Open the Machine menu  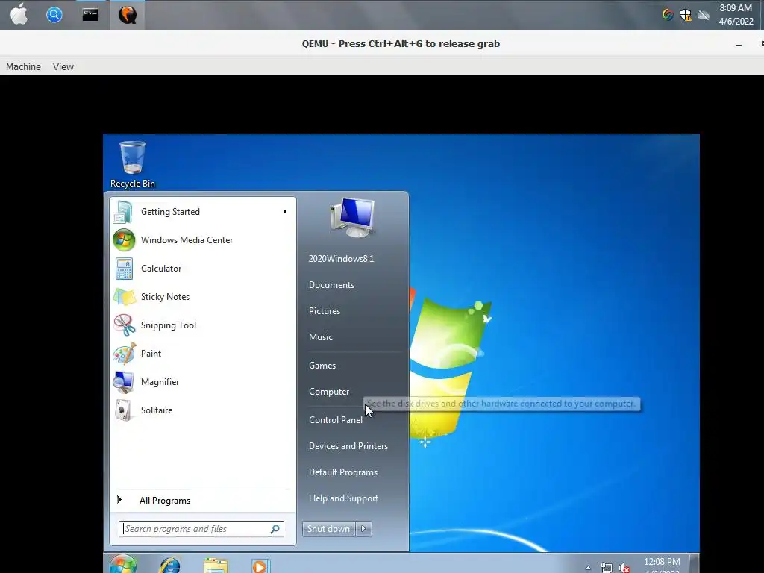tap(23, 66)
